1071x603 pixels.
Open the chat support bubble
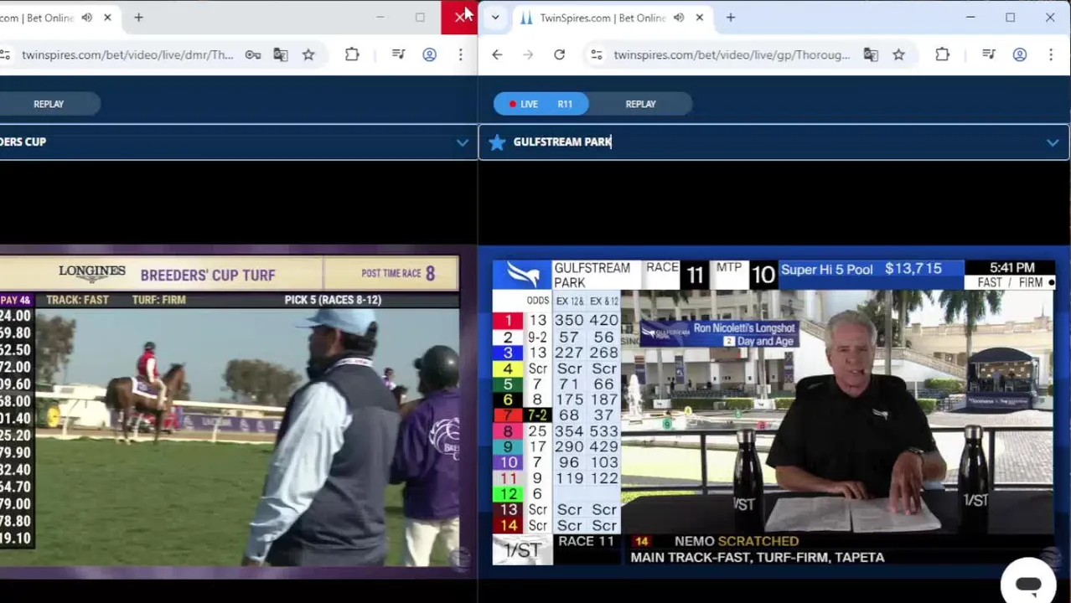click(1028, 584)
